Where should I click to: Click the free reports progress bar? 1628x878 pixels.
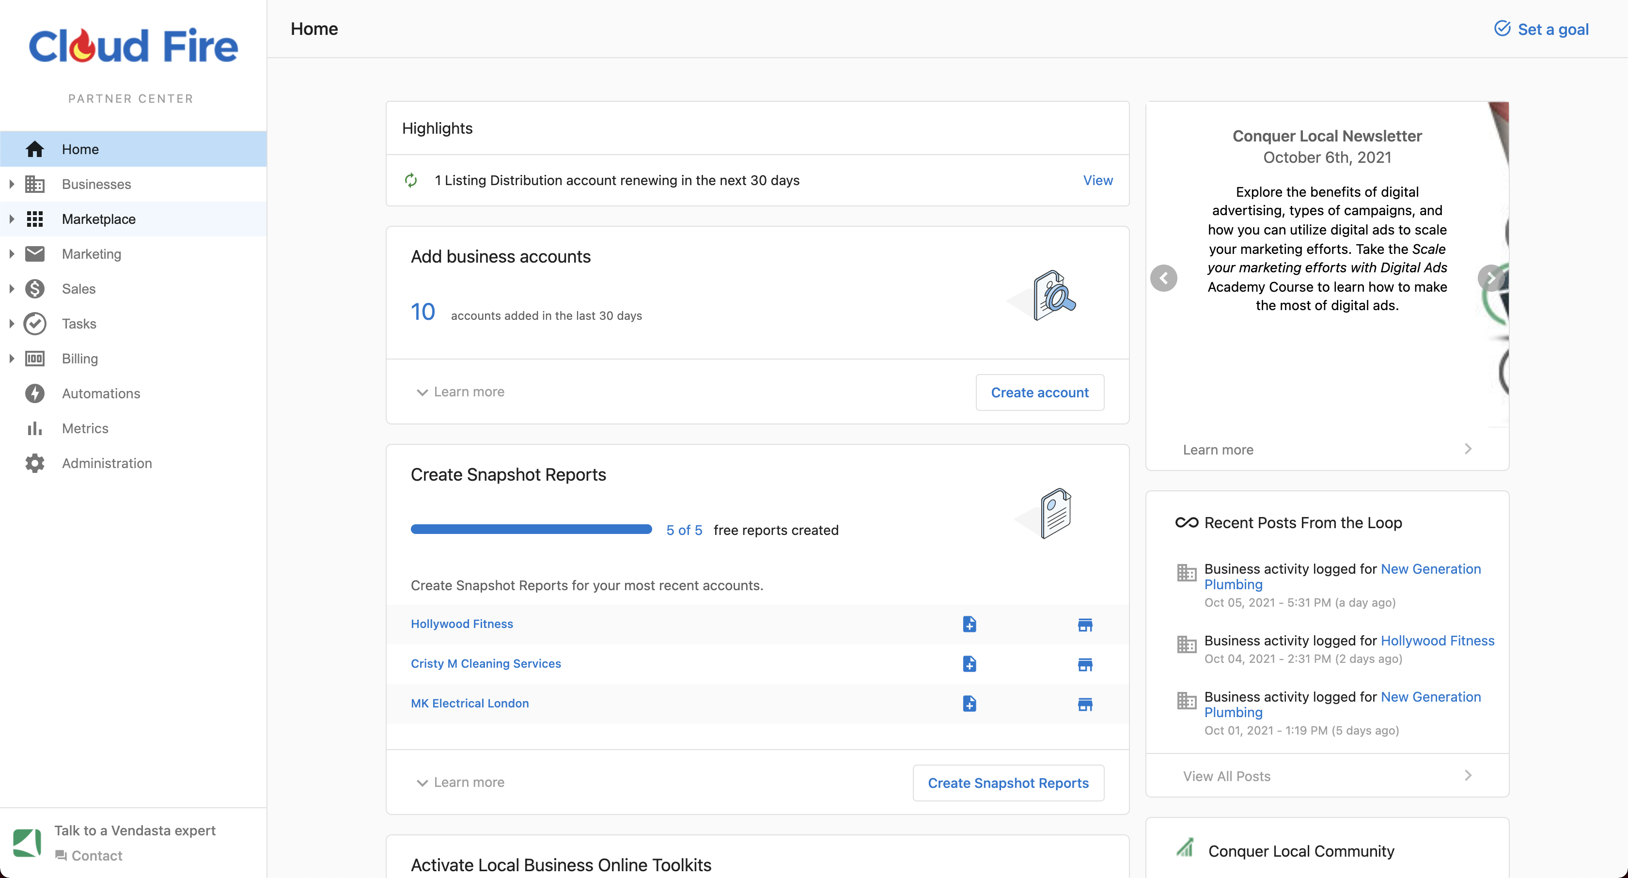[x=531, y=530]
